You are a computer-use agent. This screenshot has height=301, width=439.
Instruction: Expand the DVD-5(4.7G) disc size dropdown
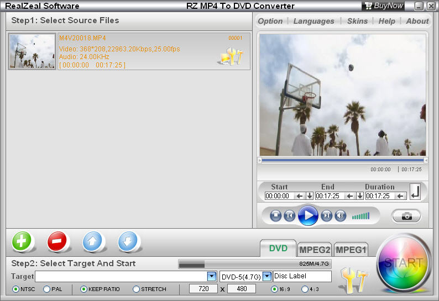point(267,276)
